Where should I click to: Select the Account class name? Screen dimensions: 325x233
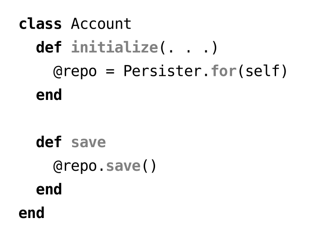(x=101, y=24)
